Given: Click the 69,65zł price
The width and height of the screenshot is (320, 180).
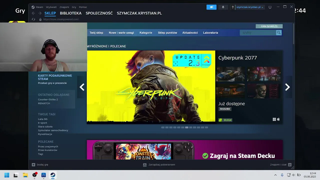Looking at the screenshot, I should click(227, 120).
